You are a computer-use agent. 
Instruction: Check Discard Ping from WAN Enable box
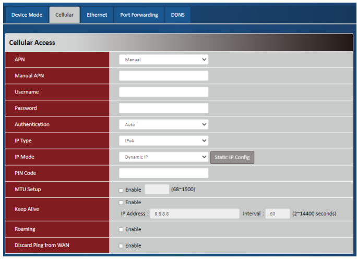121,246
